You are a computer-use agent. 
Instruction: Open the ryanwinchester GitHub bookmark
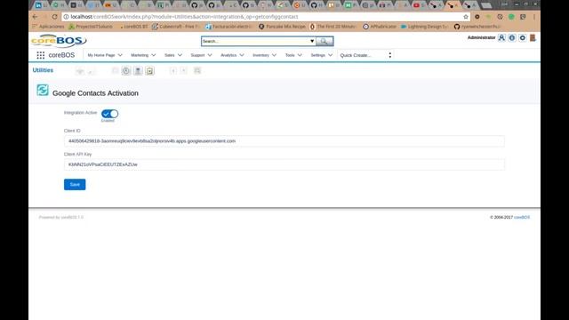point(477,27)
